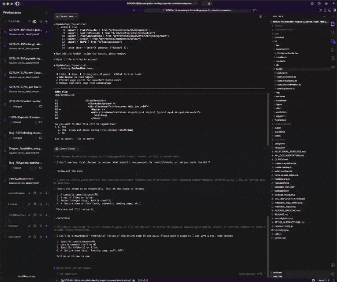The width and height of the screenshot is (337, 282).
Task: Collapse the Workspaces sidebar with the chevron
Action: coord(46,13)
